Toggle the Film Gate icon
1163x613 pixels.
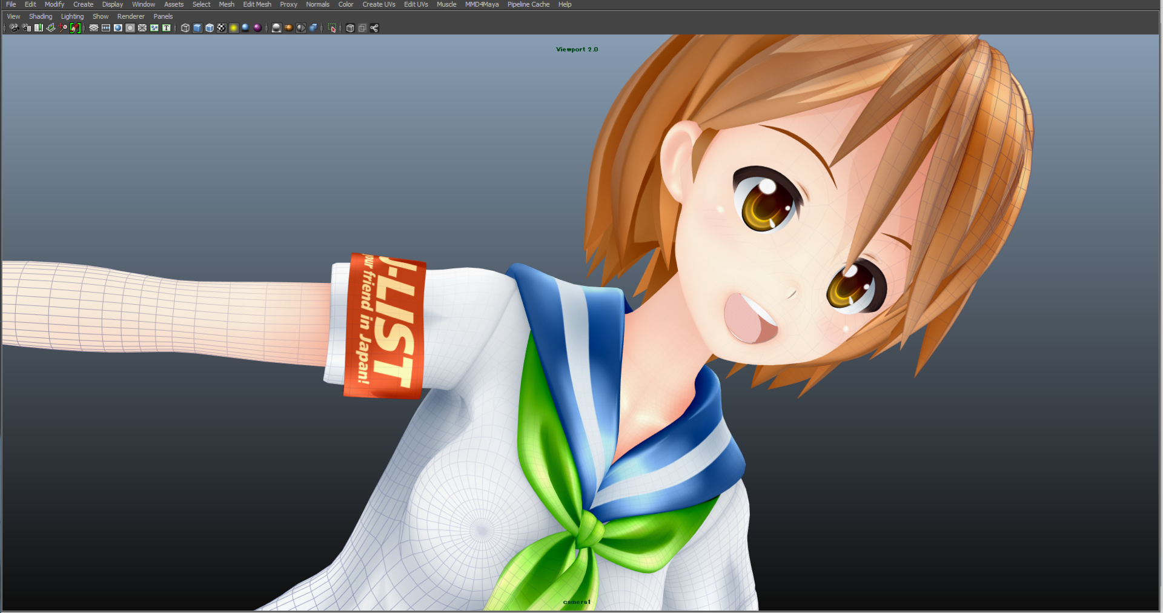[106, 28]
